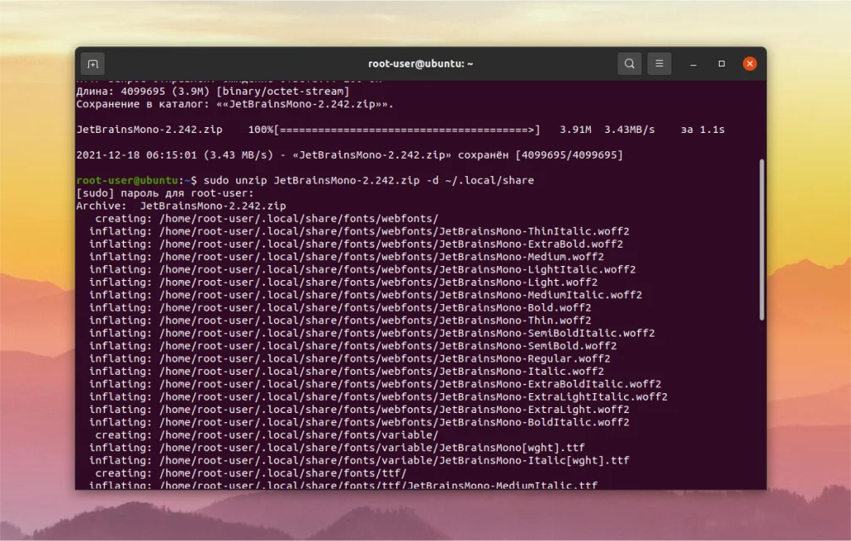Open the terminal search
The height and width of the screenshot is (541, 851).
[629, 63]
